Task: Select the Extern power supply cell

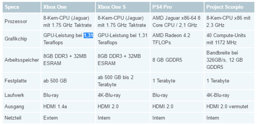Action: (51, 118)
